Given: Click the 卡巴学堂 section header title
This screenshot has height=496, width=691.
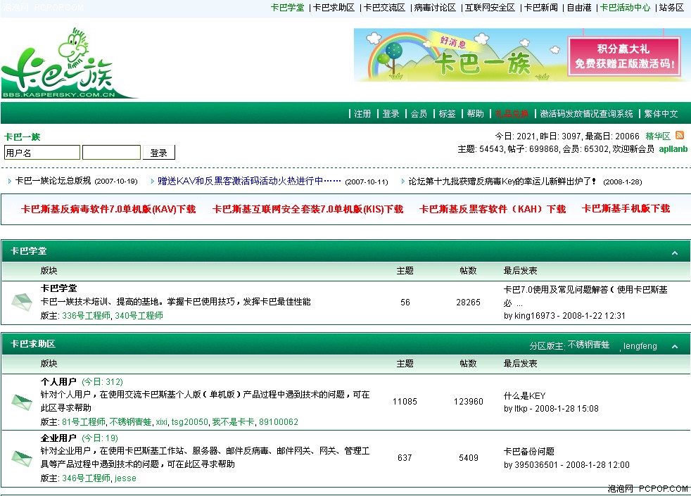Looking at the screenshot, I should 28,250.
